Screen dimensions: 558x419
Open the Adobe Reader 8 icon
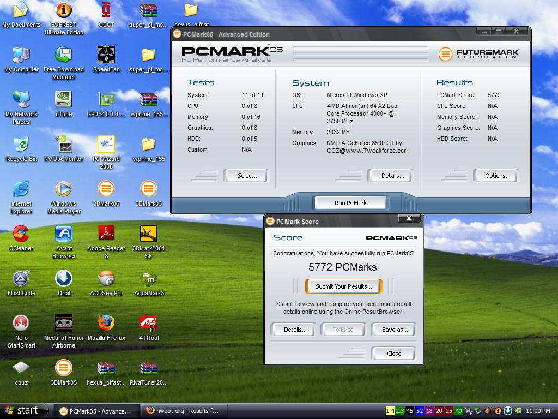click(106, 242)
